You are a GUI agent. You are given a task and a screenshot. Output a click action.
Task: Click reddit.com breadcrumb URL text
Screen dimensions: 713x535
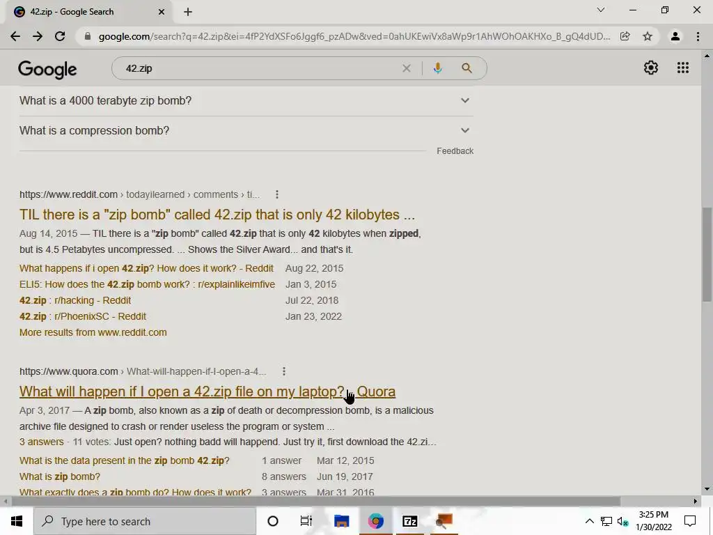tap(139, 195)
